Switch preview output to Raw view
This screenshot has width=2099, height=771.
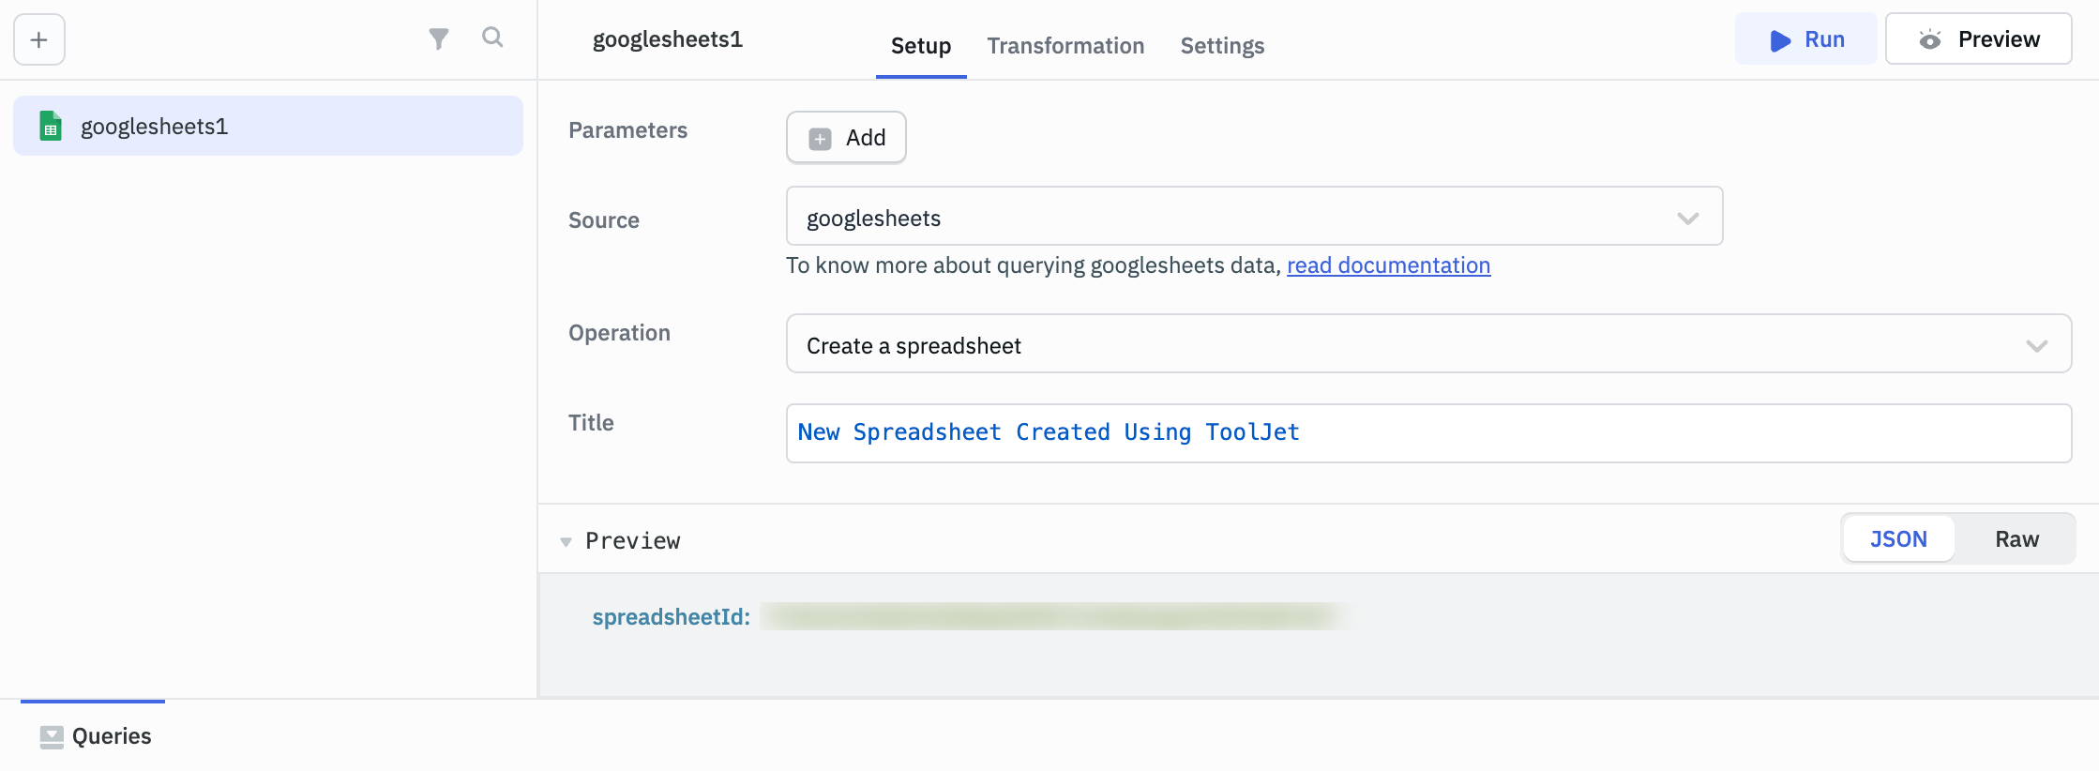point(2016,539)
